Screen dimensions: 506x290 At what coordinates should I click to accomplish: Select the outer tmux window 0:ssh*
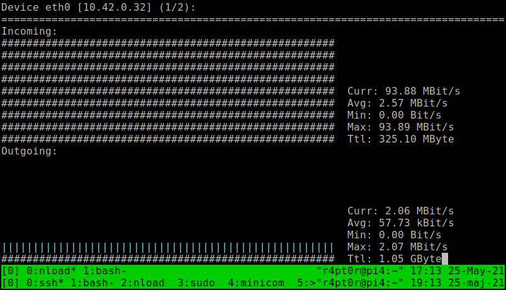click(x=45, y=283)
